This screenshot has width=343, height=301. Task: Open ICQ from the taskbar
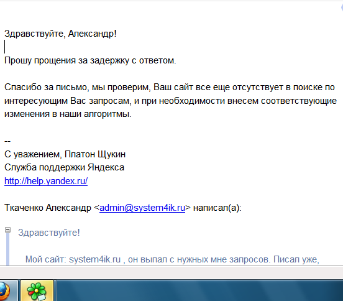click(x=37, y=290)
